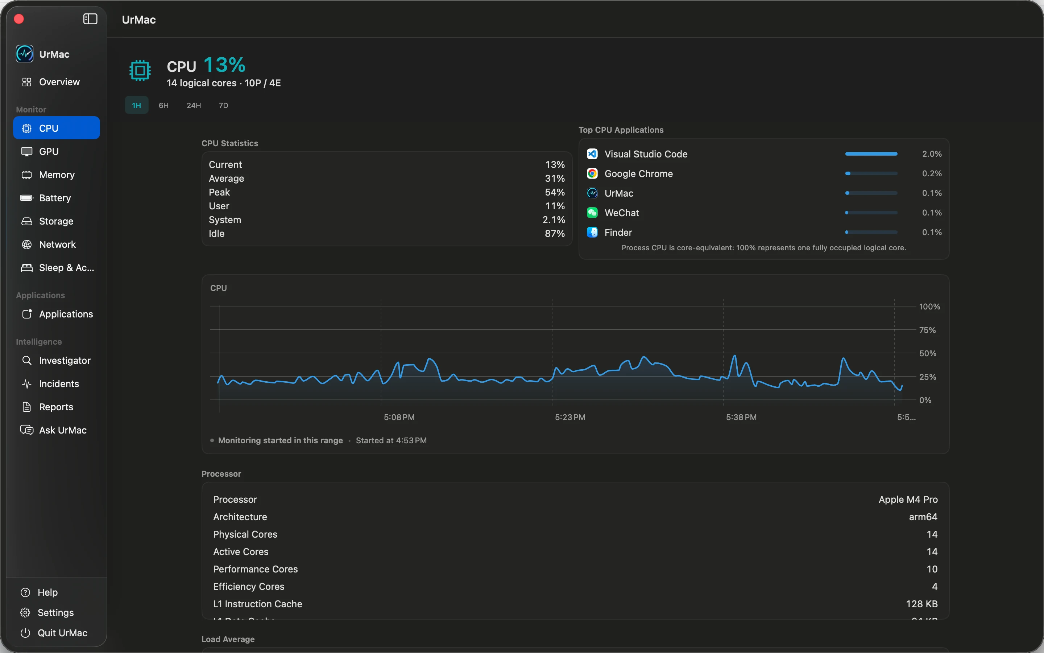Screen dimensions: 1044x653
Task: Select the CPU item in sidebar
Action: point(57,128)
